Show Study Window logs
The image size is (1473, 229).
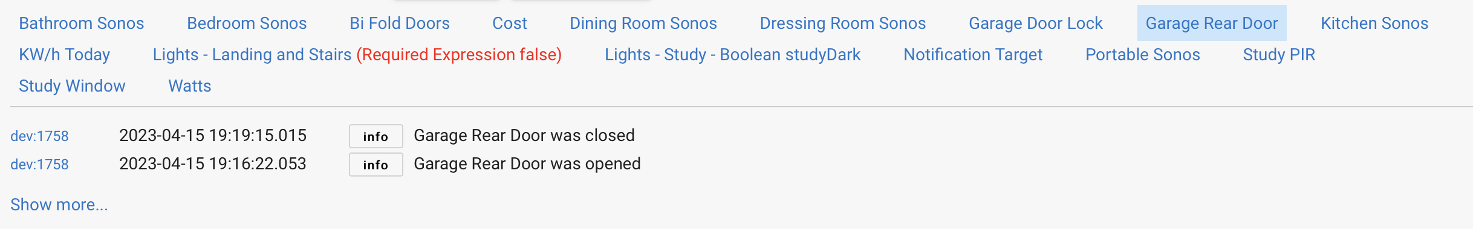pyautogui.click(x=72, y=86)
